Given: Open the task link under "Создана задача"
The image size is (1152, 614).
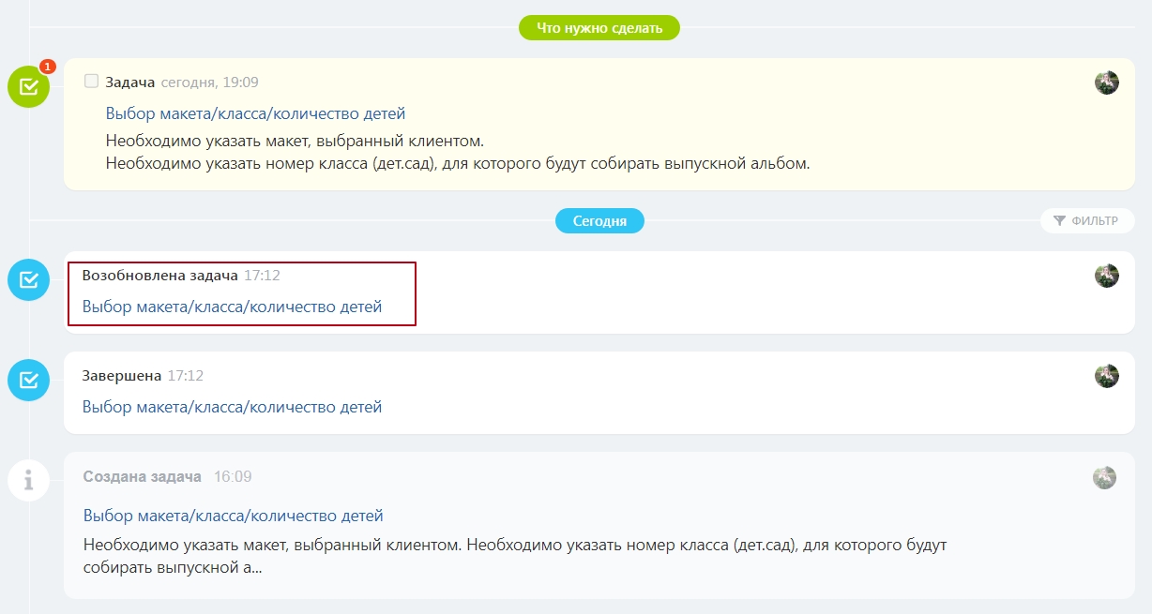Looking at the screenshot, I should click(233, 516).
